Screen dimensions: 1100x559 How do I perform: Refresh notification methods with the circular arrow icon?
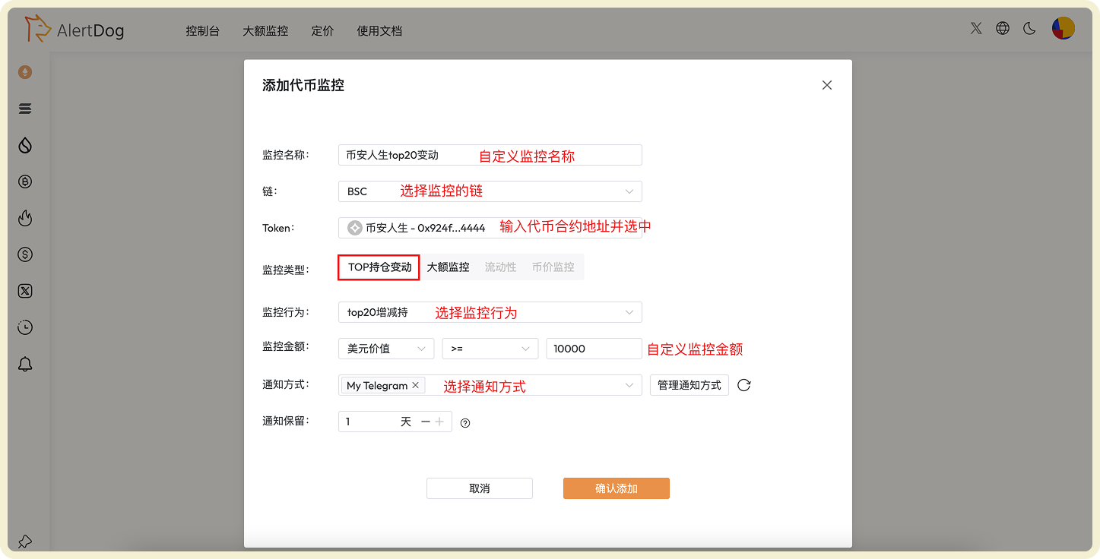[x=743, y=385]
